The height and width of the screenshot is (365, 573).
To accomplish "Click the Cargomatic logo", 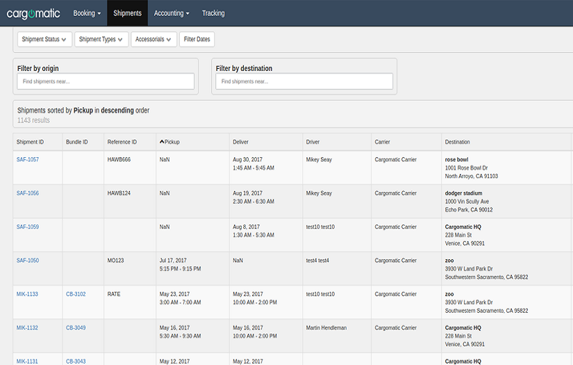I will pos(33,13).
